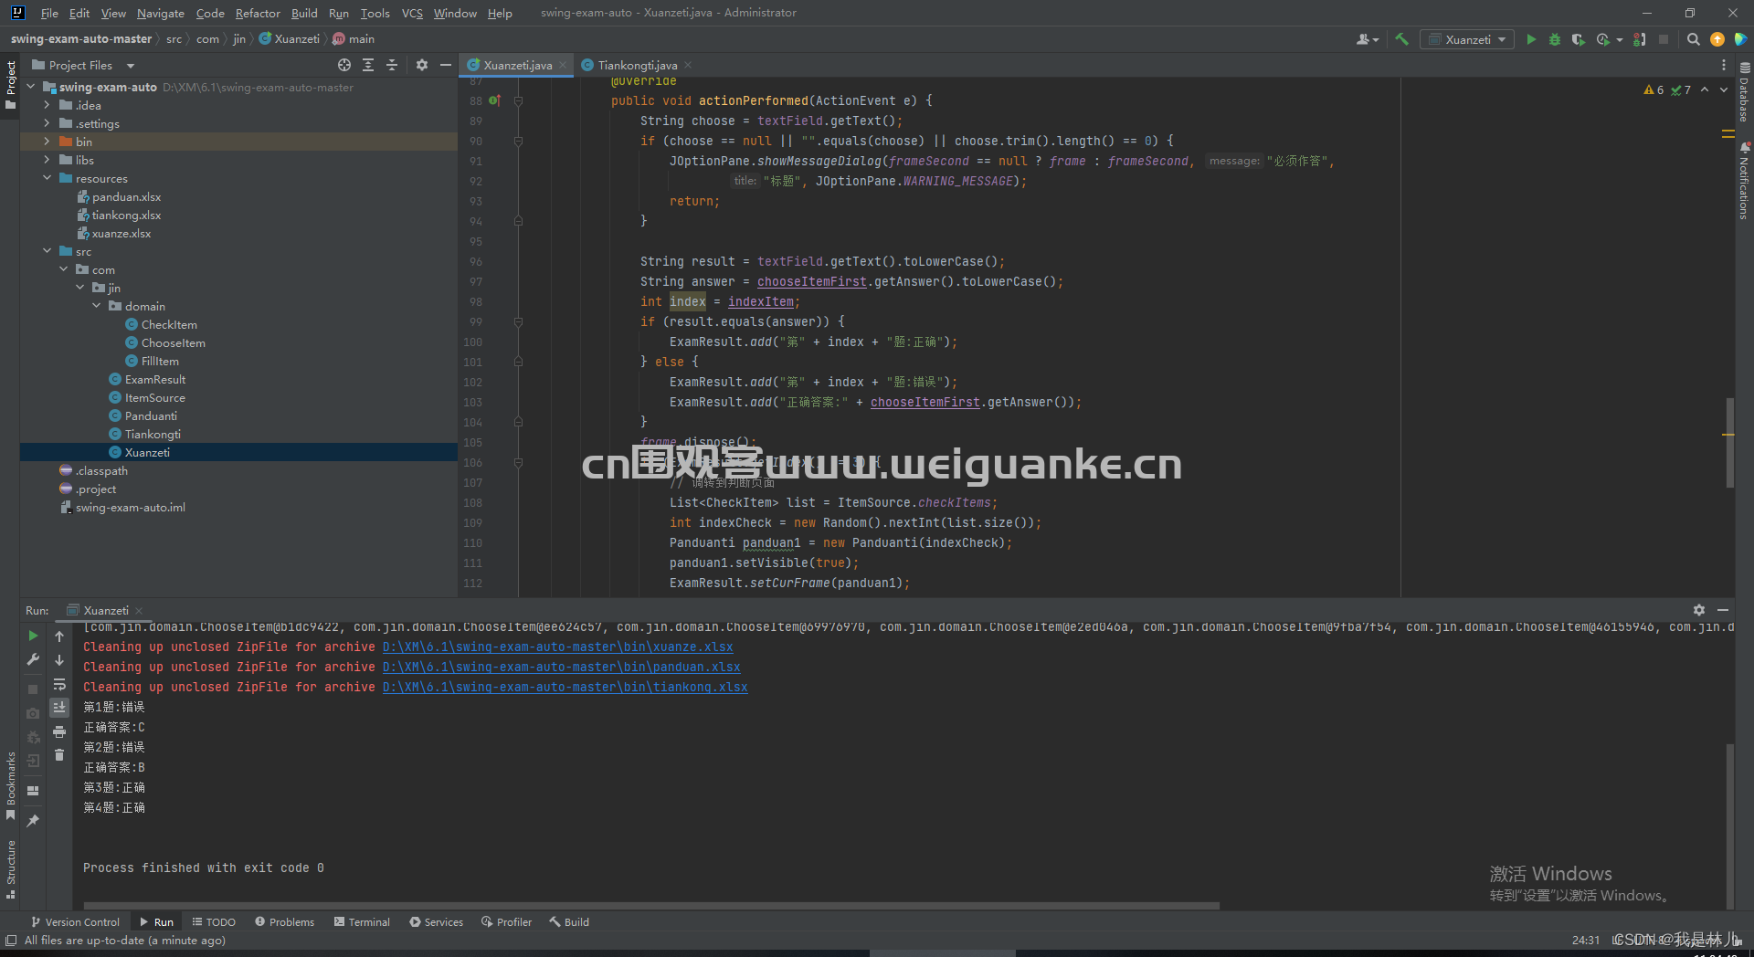1754x957 pixels.
Task: Build project using the hammer icon
Action: point(1401,39)
